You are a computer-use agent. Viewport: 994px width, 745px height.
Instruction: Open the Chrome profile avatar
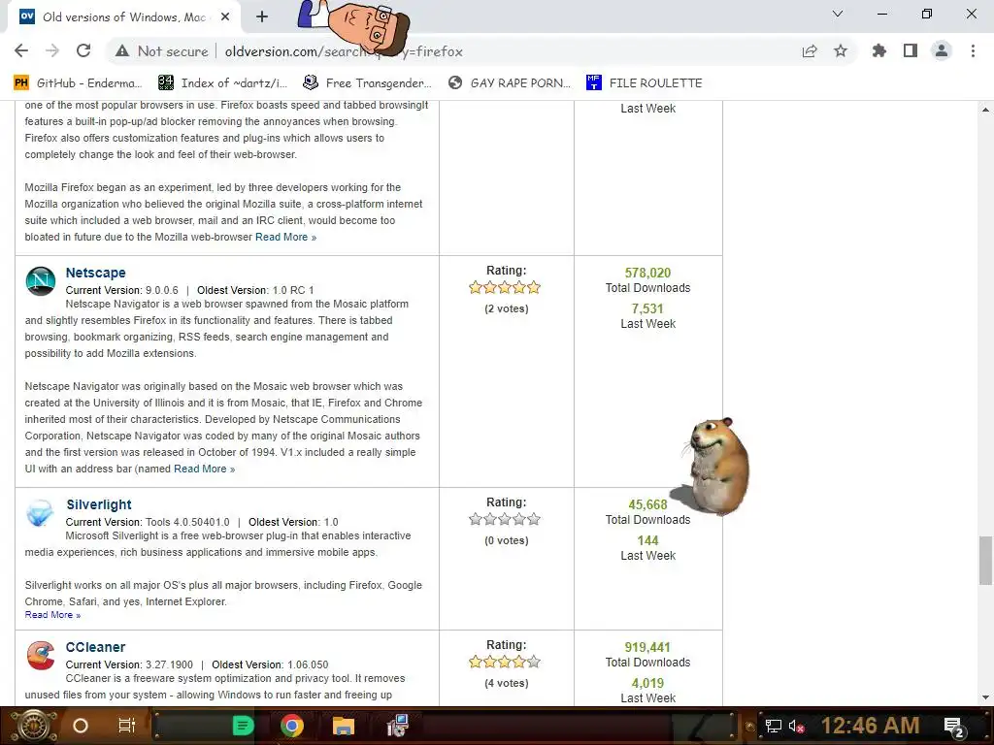point(942,51)
